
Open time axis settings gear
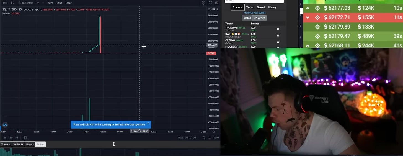(213, 132)
